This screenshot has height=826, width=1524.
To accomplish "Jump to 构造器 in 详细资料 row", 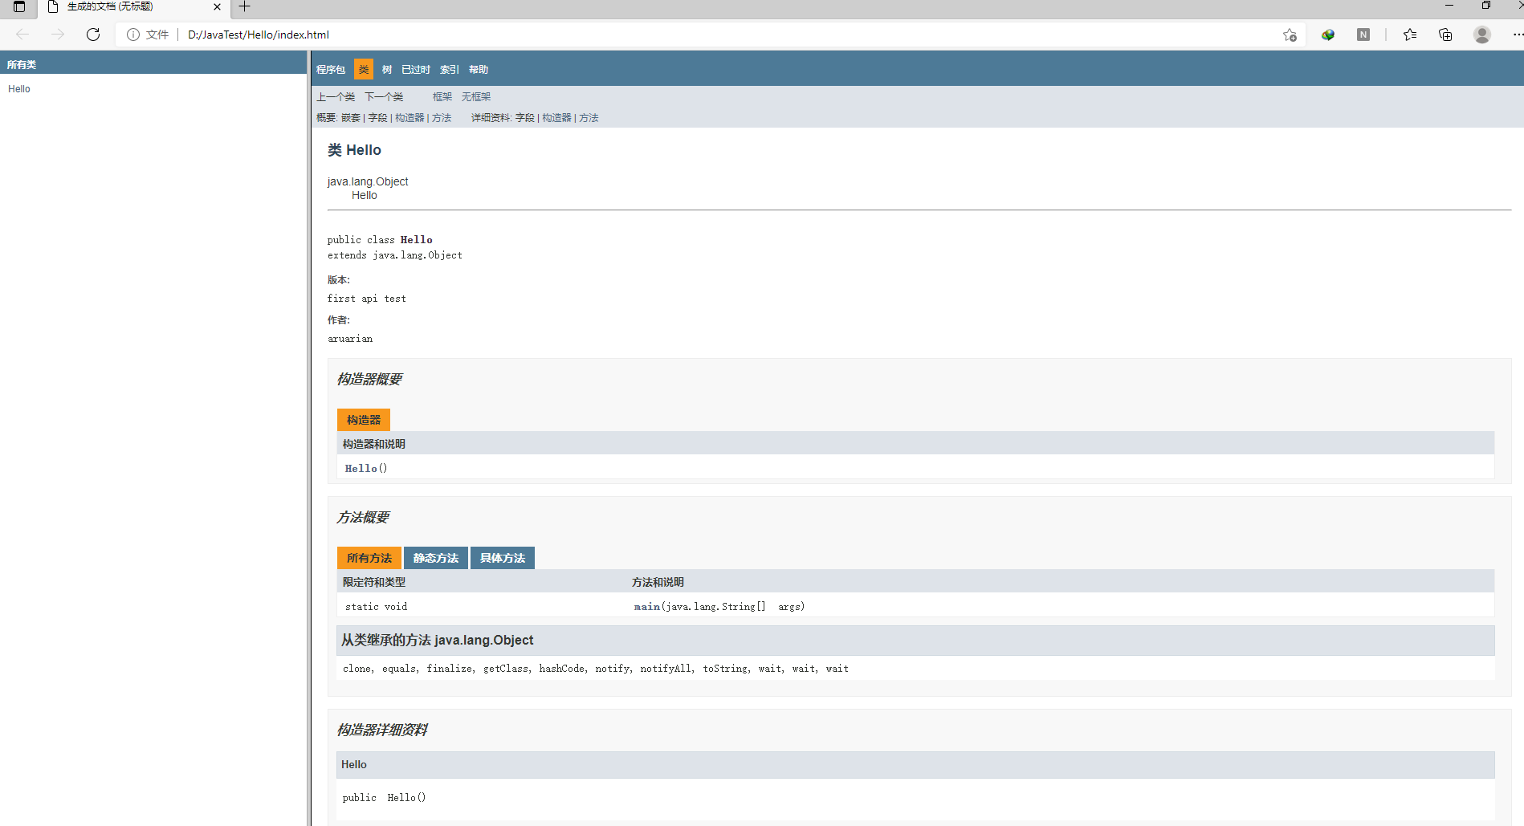I will (556, 118).
